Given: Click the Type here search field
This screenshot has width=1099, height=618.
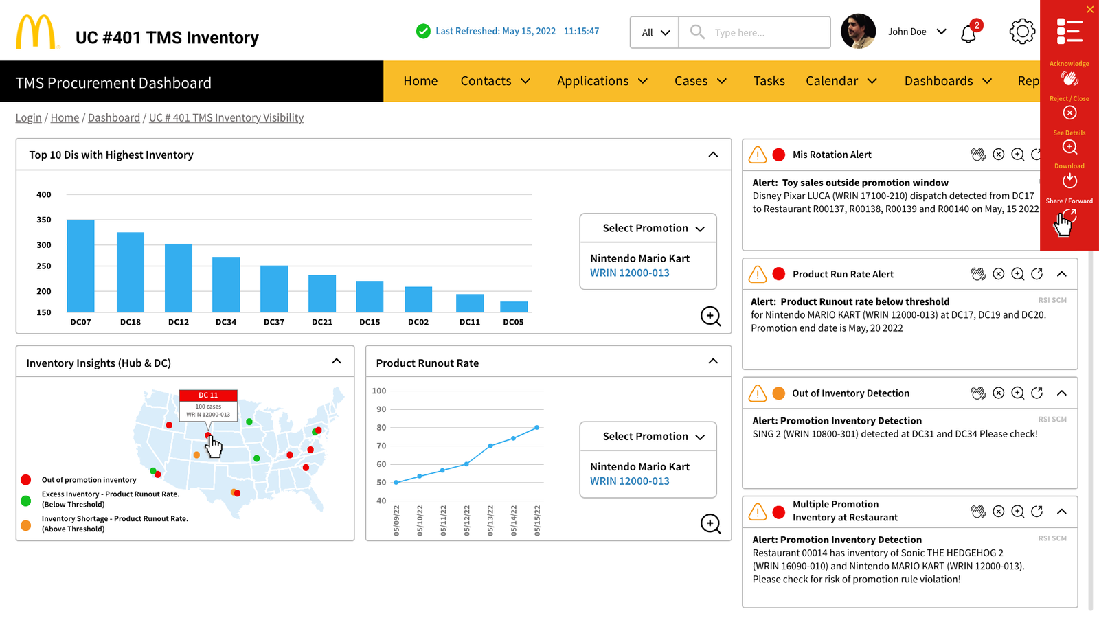Looking at the screenshot, I should coord(754,32).
